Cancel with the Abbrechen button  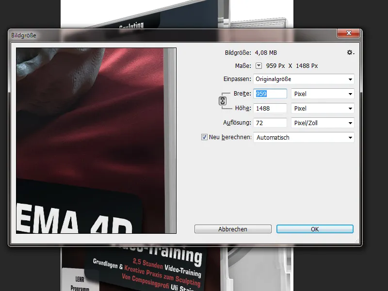[233, 229]
